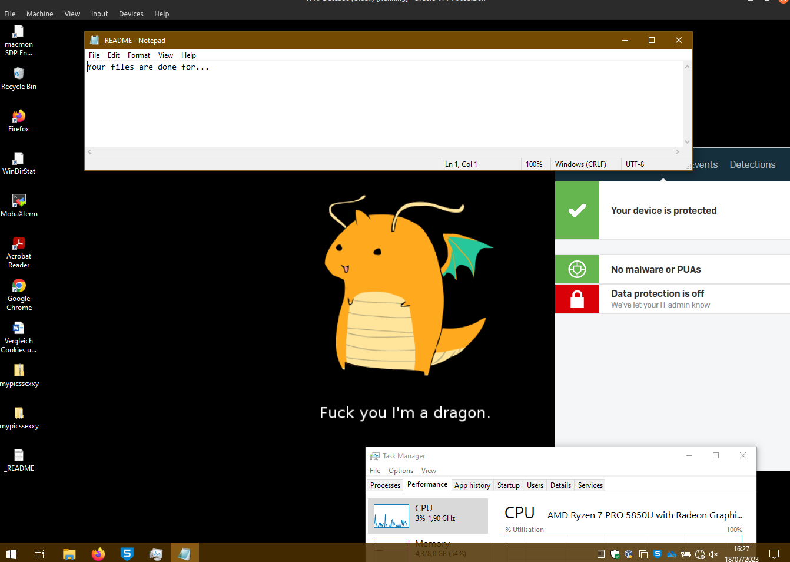Select the _README desktop file icon
This screenshot has height=562, width=790.
pyautogui.click(x=19, y=460)
